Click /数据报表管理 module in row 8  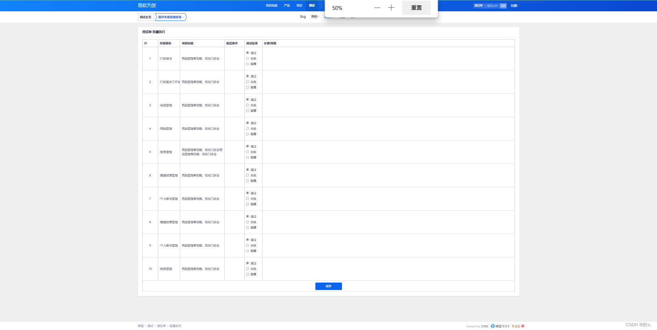pos(169,222)
